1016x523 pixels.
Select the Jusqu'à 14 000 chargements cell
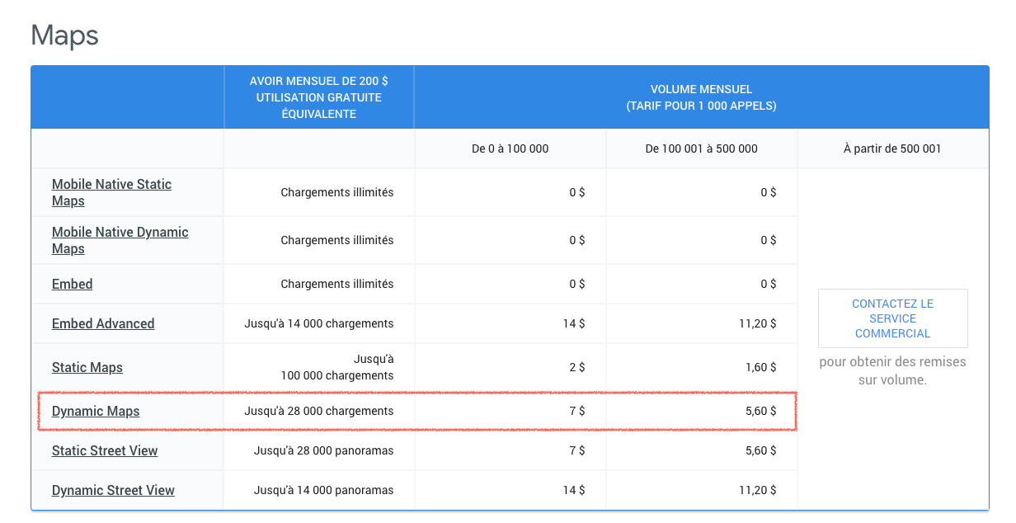(318, 323)
